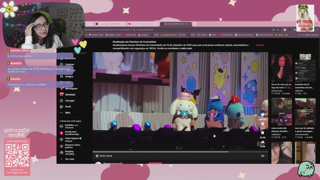Share the video with arrow icon
This screenshot has width=320, height=180.
click(x=262, y=142)
